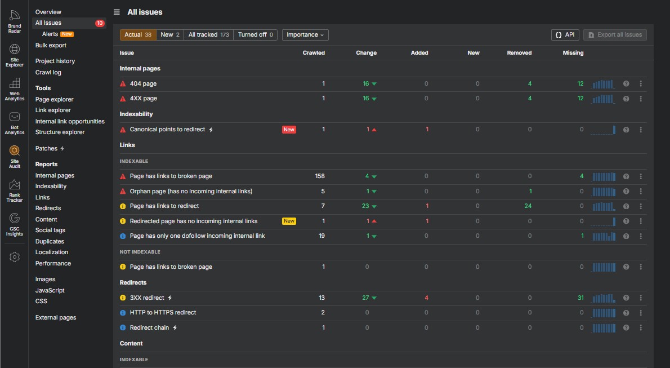Show help for 4XX page issue
Viewport: 670px width, 368px height.
click(626, 99)
